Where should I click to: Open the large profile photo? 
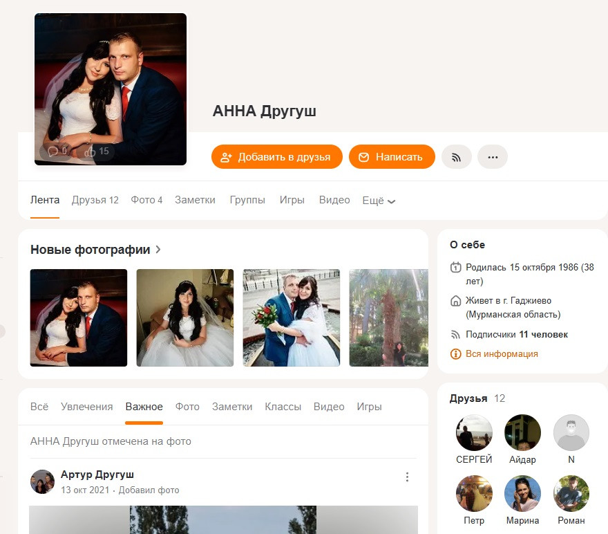111,89
